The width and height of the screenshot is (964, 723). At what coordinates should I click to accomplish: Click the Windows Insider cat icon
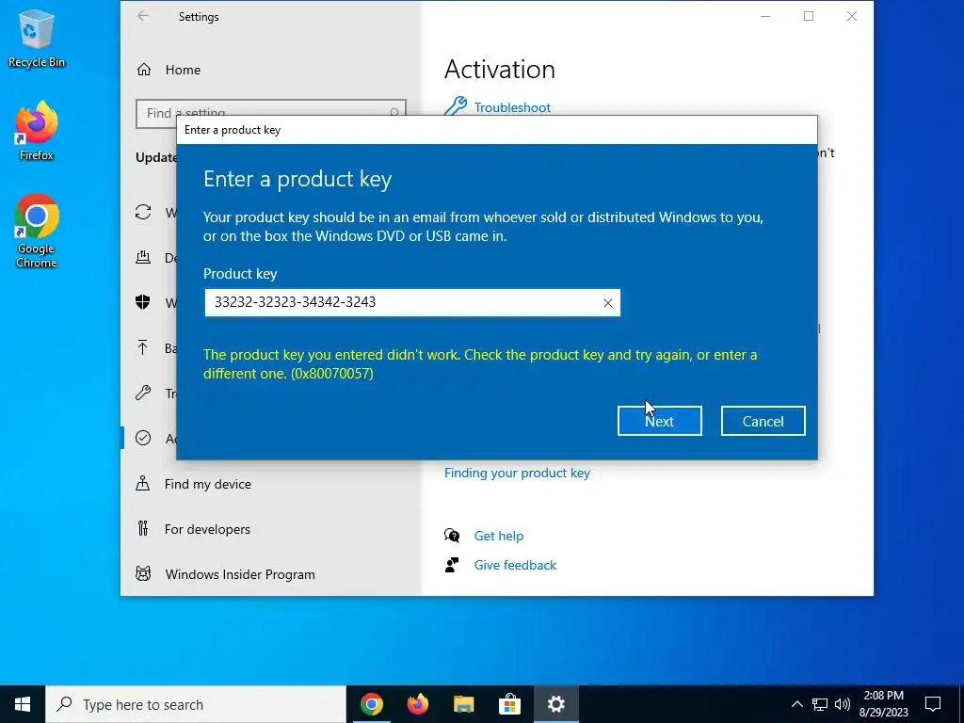(x=143, y=574)
